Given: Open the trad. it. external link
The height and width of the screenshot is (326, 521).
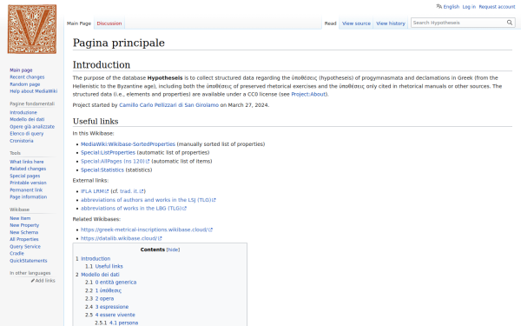Looking at the screenshot, I should click(132, 191).
